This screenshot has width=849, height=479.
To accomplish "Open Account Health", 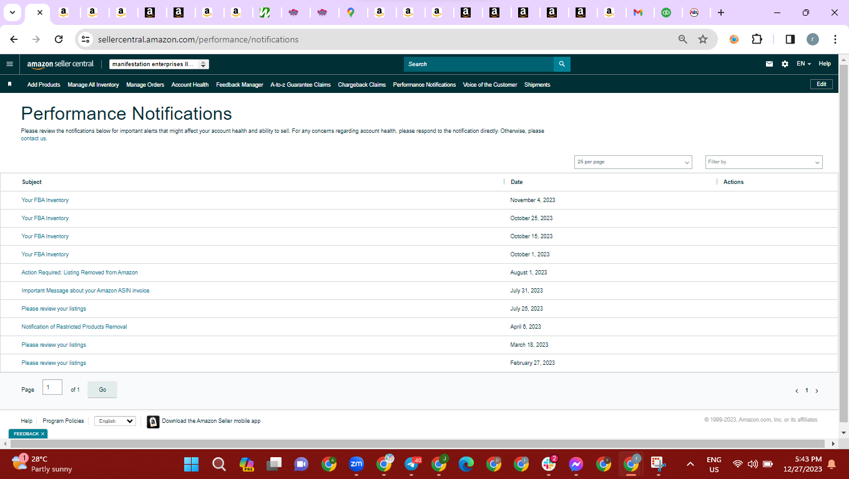I will 190,85.
